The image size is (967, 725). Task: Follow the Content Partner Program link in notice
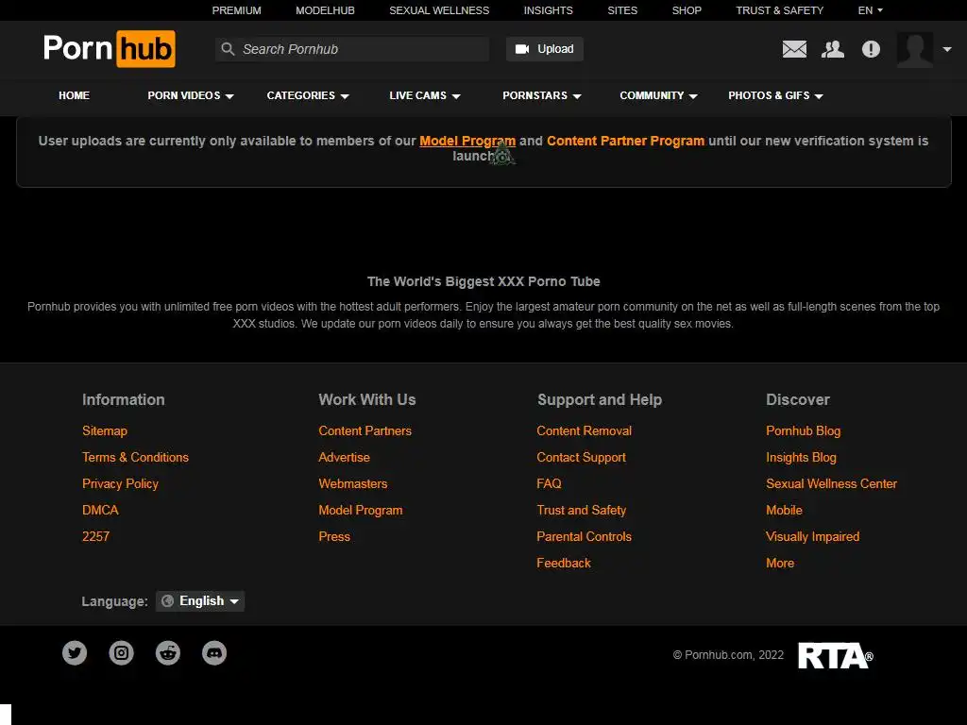pyautogui.click(x=625, y=141)
